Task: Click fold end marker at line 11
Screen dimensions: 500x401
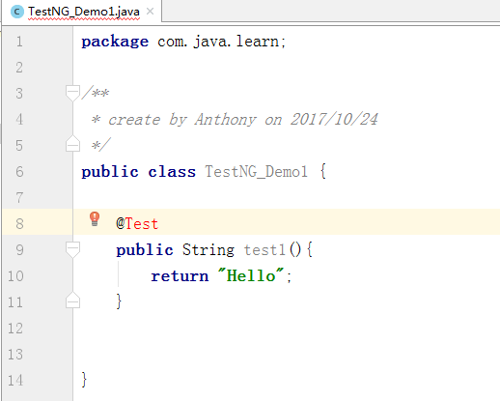Action: [72, 301]
